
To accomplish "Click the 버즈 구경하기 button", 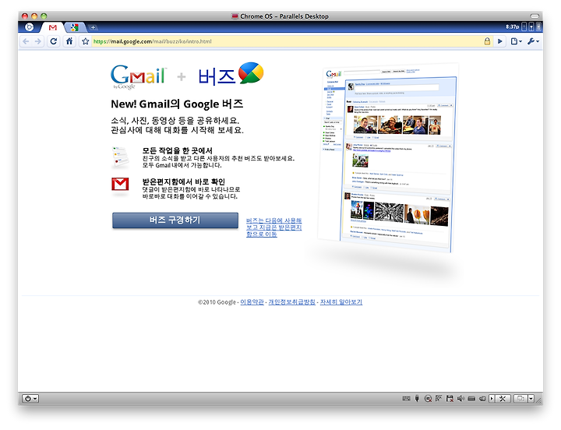I will [175, 220].
